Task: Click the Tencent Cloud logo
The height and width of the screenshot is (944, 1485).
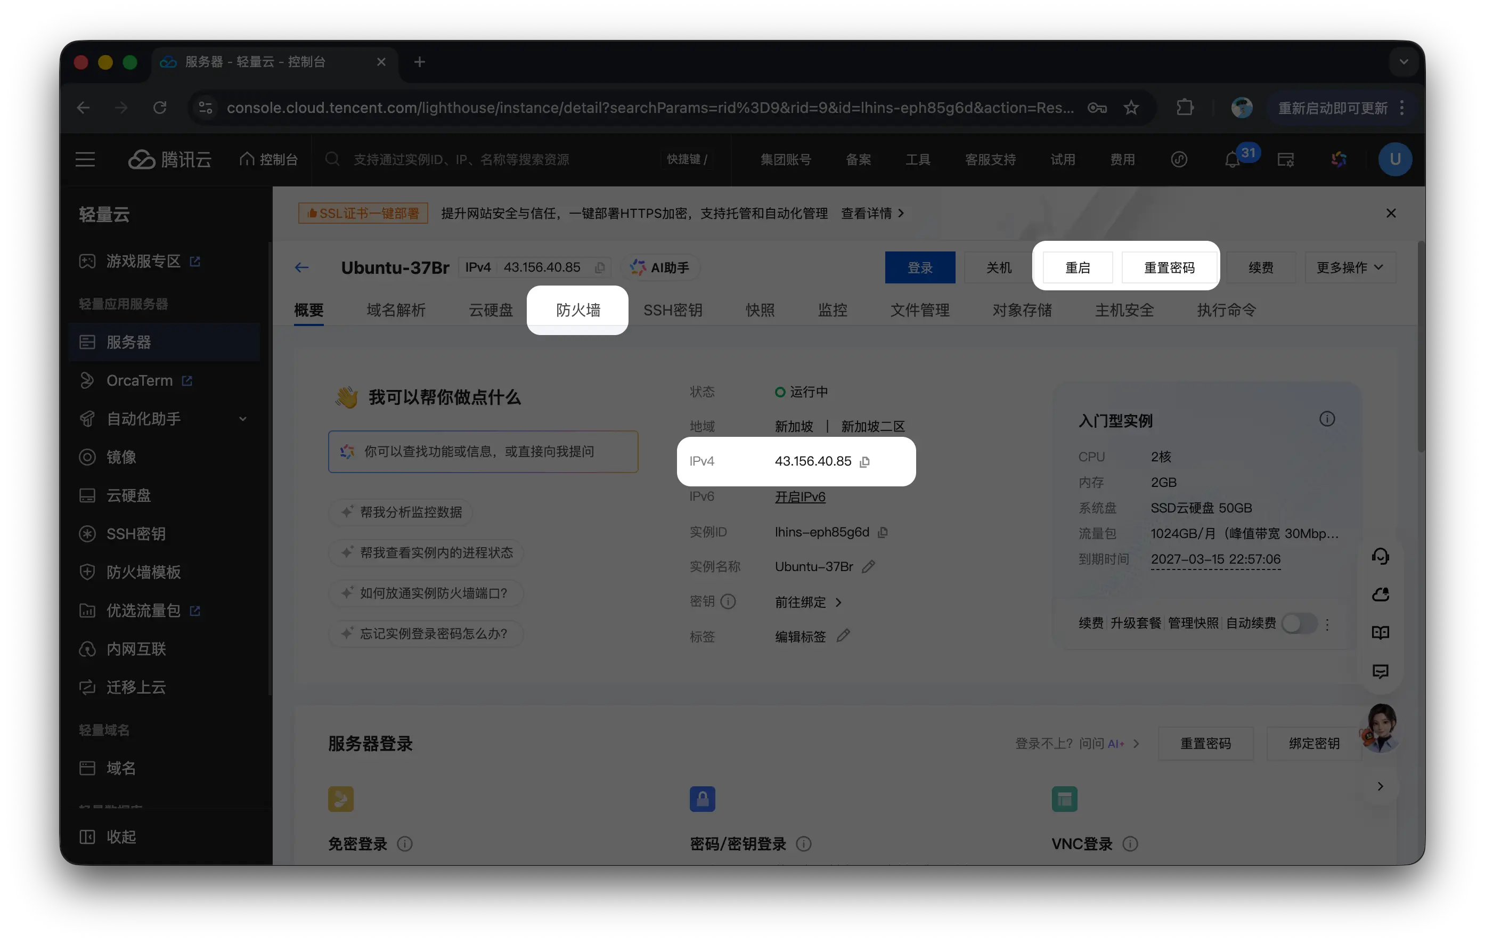Action: (169, 160)
